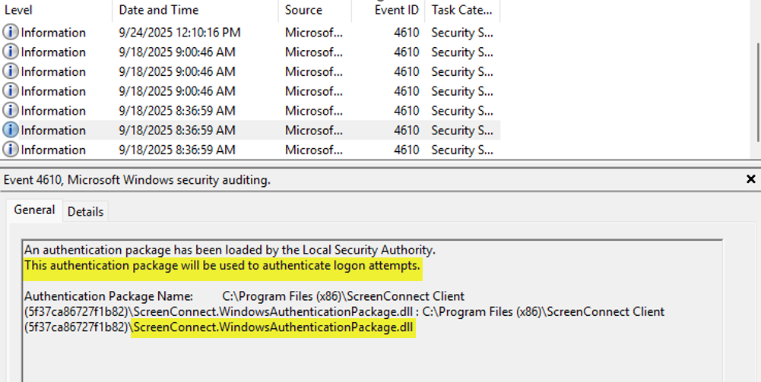Select the 9/24/2025 12:10:16 PM event row
The height and width of the screenshot is (382, 761).
250,33
